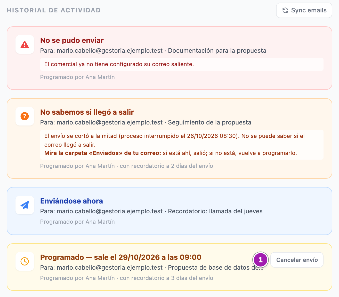Viewport: 339px width, 297px height.
Task: Click the "Seguimiento de la propuesta" recipient line
Action: [x=146, y=122]
